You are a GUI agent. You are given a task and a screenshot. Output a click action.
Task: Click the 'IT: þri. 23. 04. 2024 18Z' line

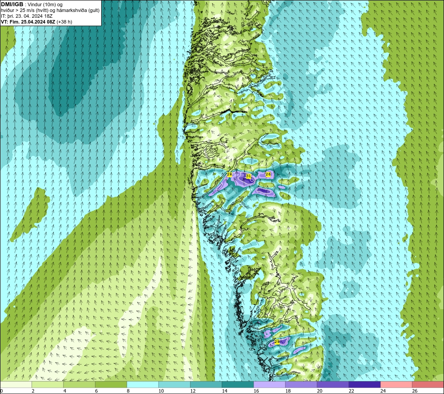pos(27,16)
